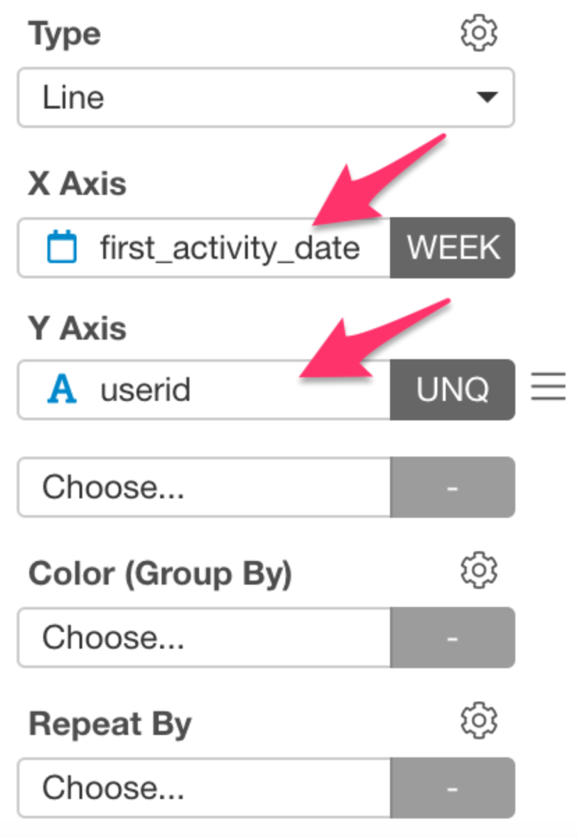
Task: Click the text-type A icon beside userid
Action: (x=62, y=390)
